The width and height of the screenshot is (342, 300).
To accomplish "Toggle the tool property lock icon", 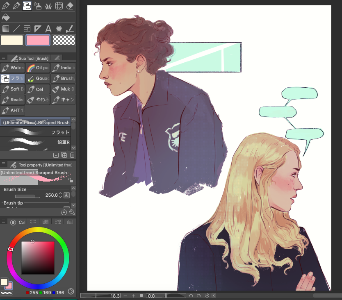I will click(x=71, y=180).
